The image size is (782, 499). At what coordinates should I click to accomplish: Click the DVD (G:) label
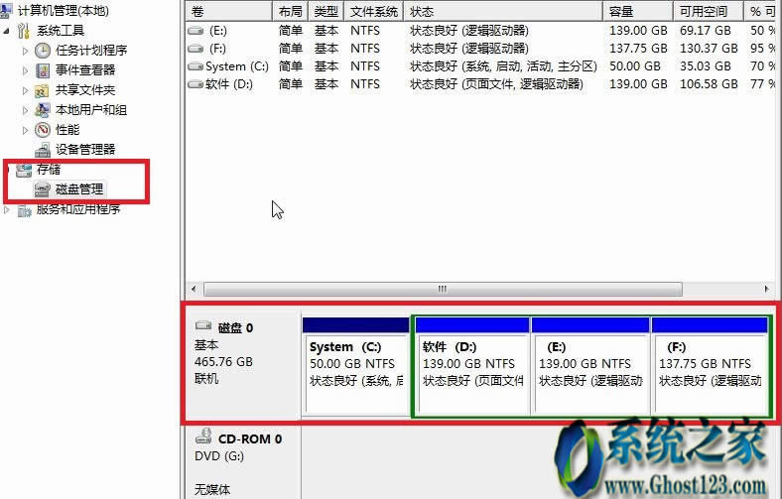219,456
